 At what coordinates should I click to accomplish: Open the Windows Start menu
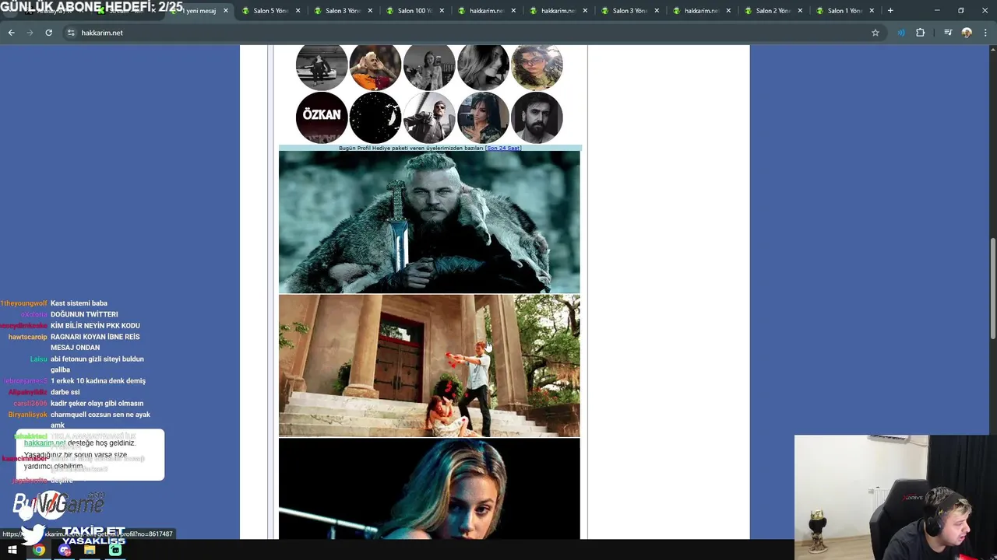(x=12, y=550)
